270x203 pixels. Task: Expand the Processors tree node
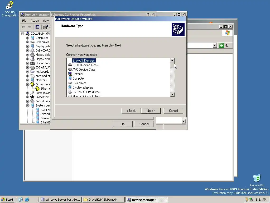(27, 97)
